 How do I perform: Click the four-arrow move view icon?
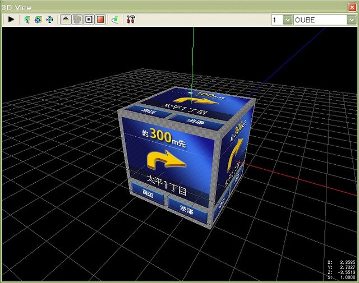[x=50, y=20]
